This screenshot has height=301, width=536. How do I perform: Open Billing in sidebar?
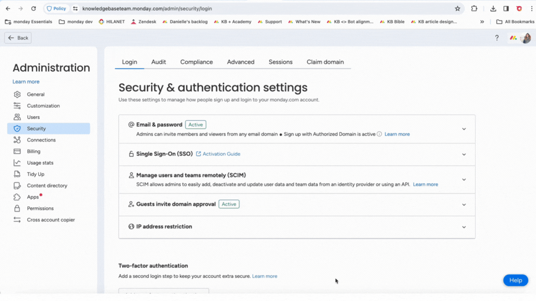coord(48,151)
